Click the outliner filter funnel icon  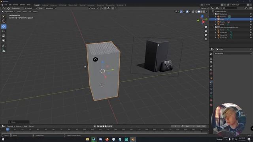pos(246,8)
